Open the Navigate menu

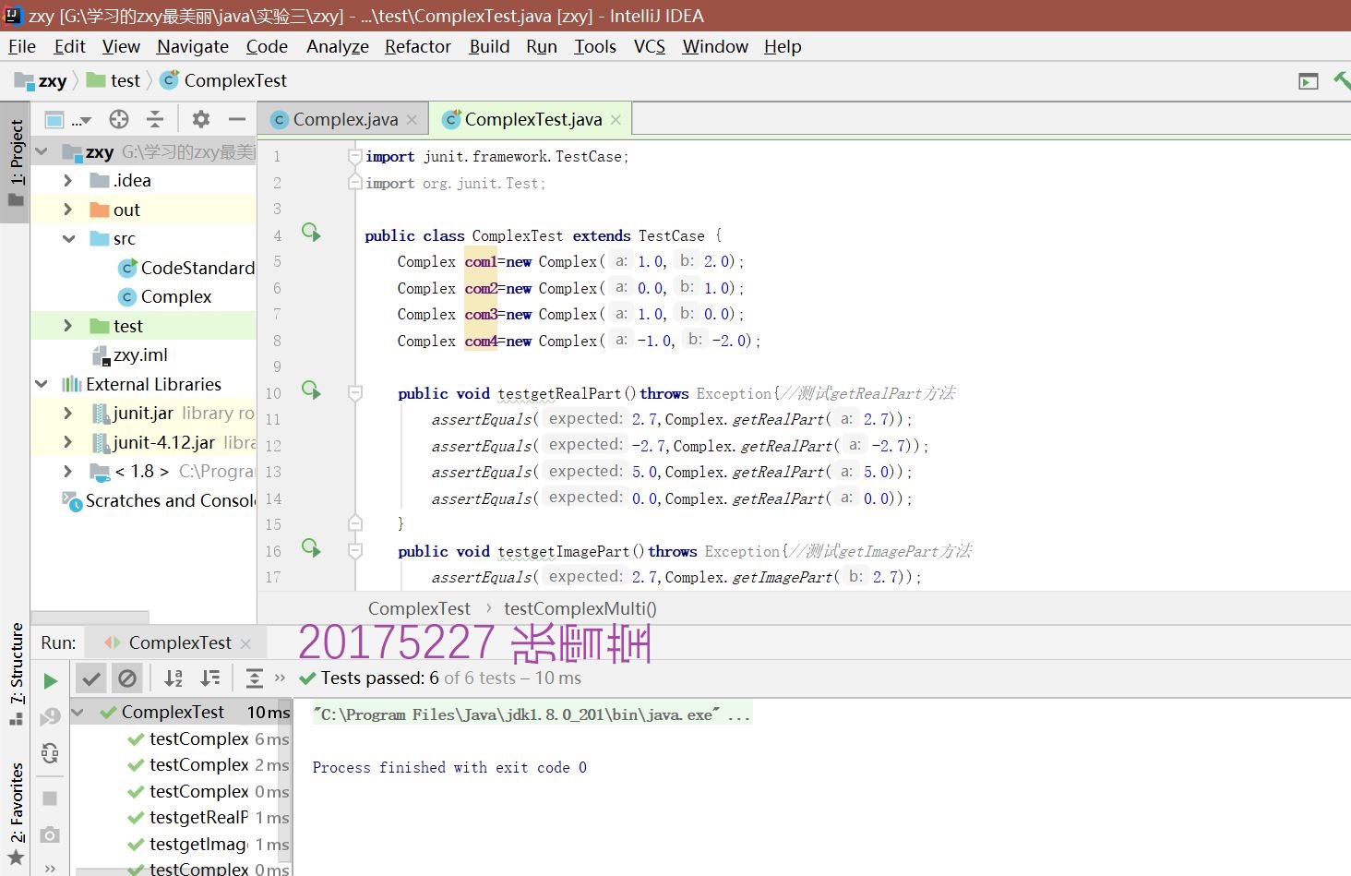(193, 46)
